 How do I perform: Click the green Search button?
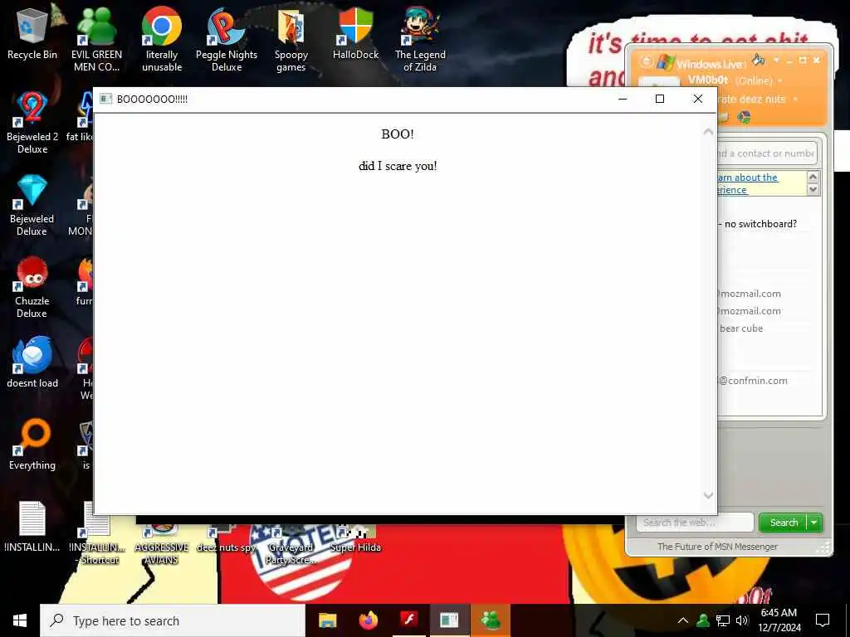tap(784, 523)
